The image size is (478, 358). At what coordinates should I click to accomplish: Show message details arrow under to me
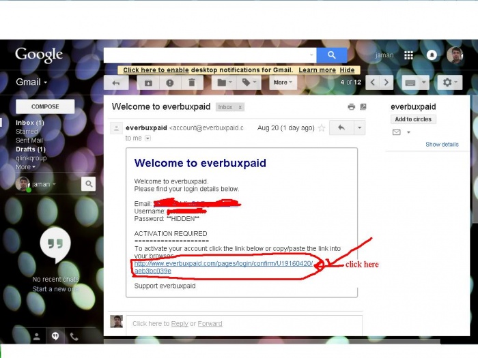click(x=147, y=138)
